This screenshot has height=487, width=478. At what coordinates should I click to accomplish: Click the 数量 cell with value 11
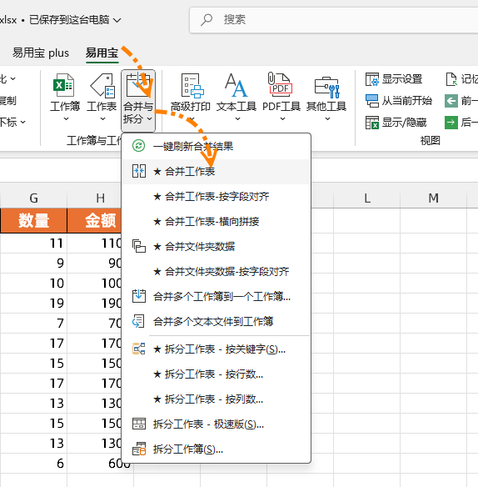point(33,243)
